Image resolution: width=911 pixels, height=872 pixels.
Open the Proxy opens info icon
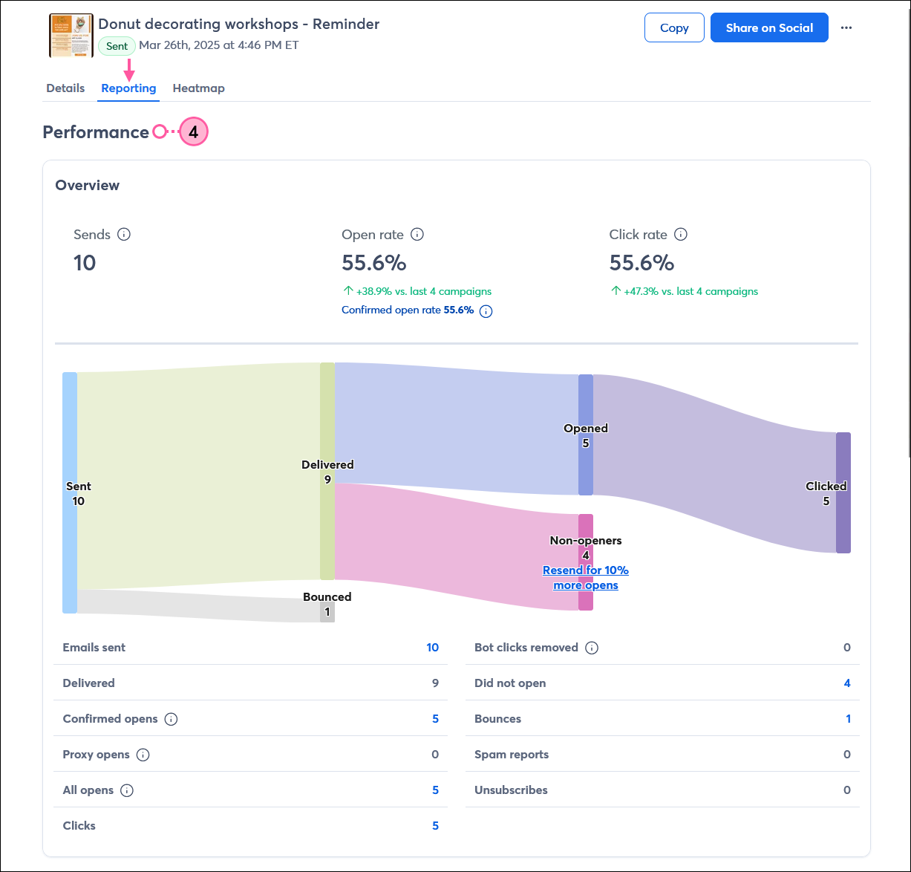143,754
